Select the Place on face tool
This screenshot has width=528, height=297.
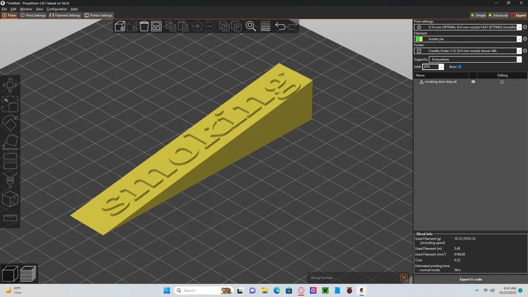(10, 142)
